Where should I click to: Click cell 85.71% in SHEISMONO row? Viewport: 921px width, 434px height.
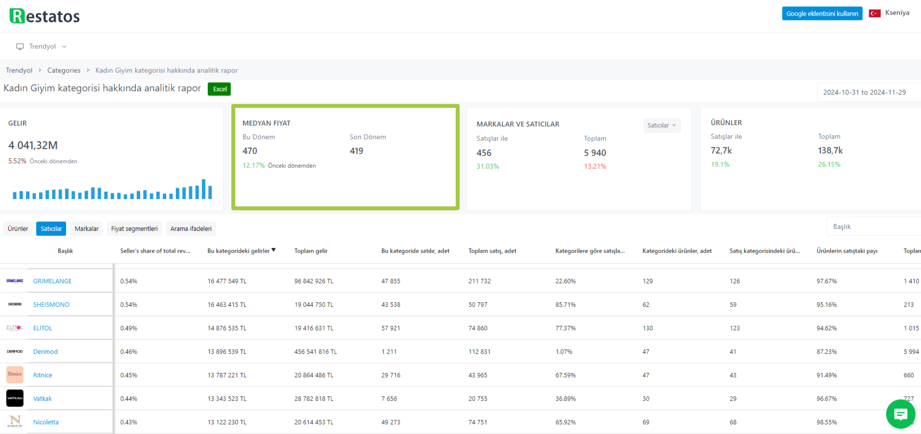coord(566,305)
